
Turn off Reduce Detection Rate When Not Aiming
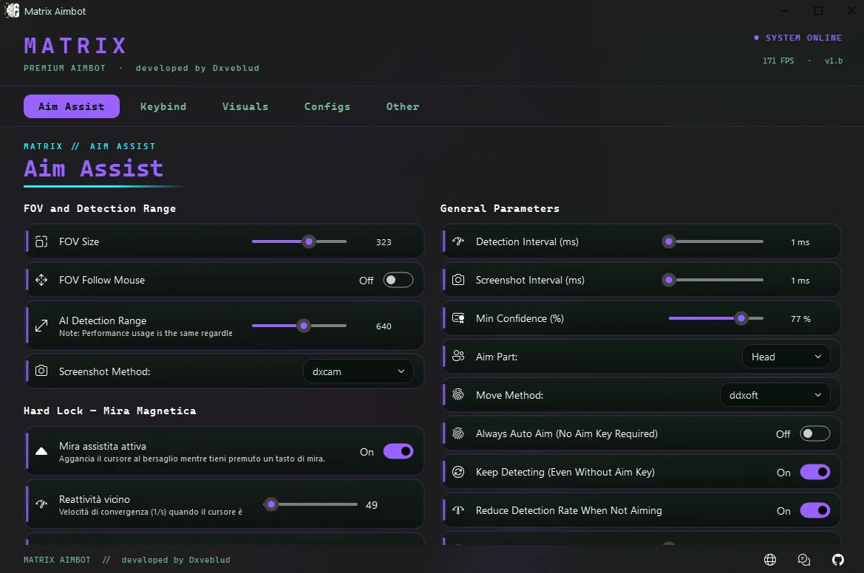(815, 510)
